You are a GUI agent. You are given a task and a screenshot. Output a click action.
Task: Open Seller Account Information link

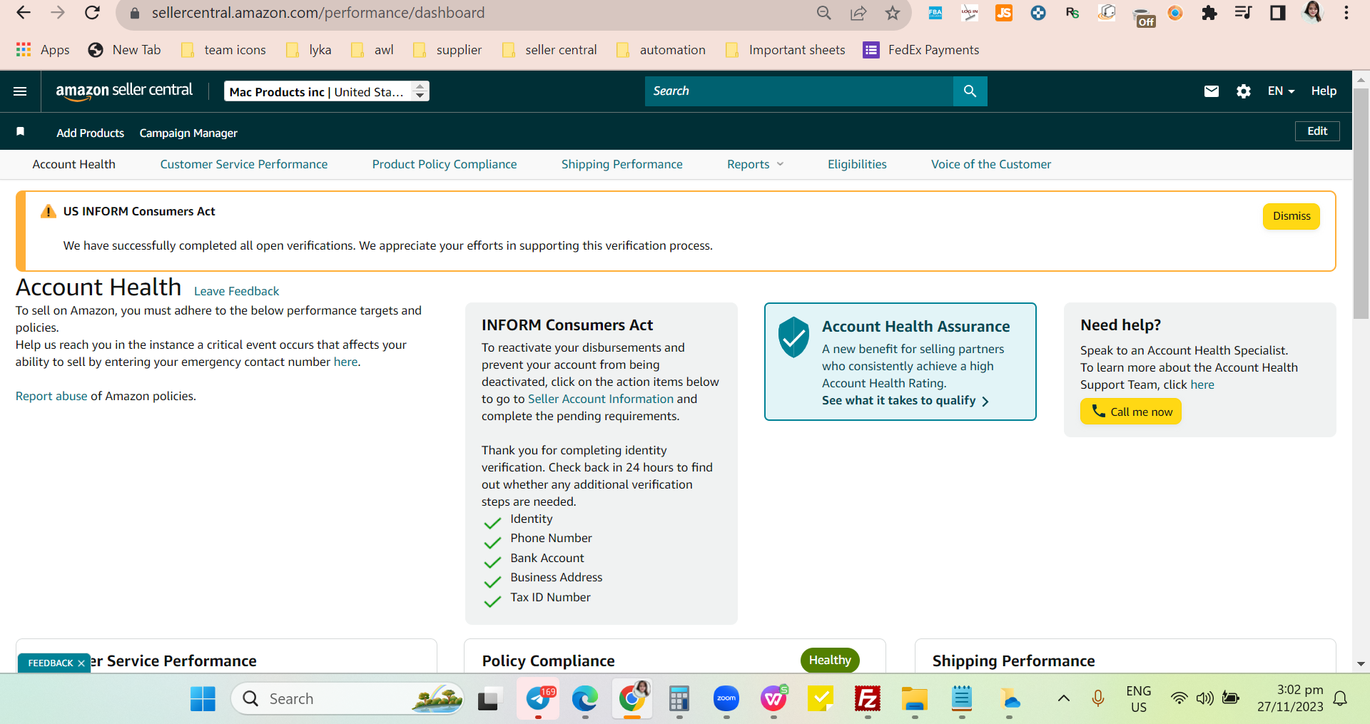[x=601, y=399]
